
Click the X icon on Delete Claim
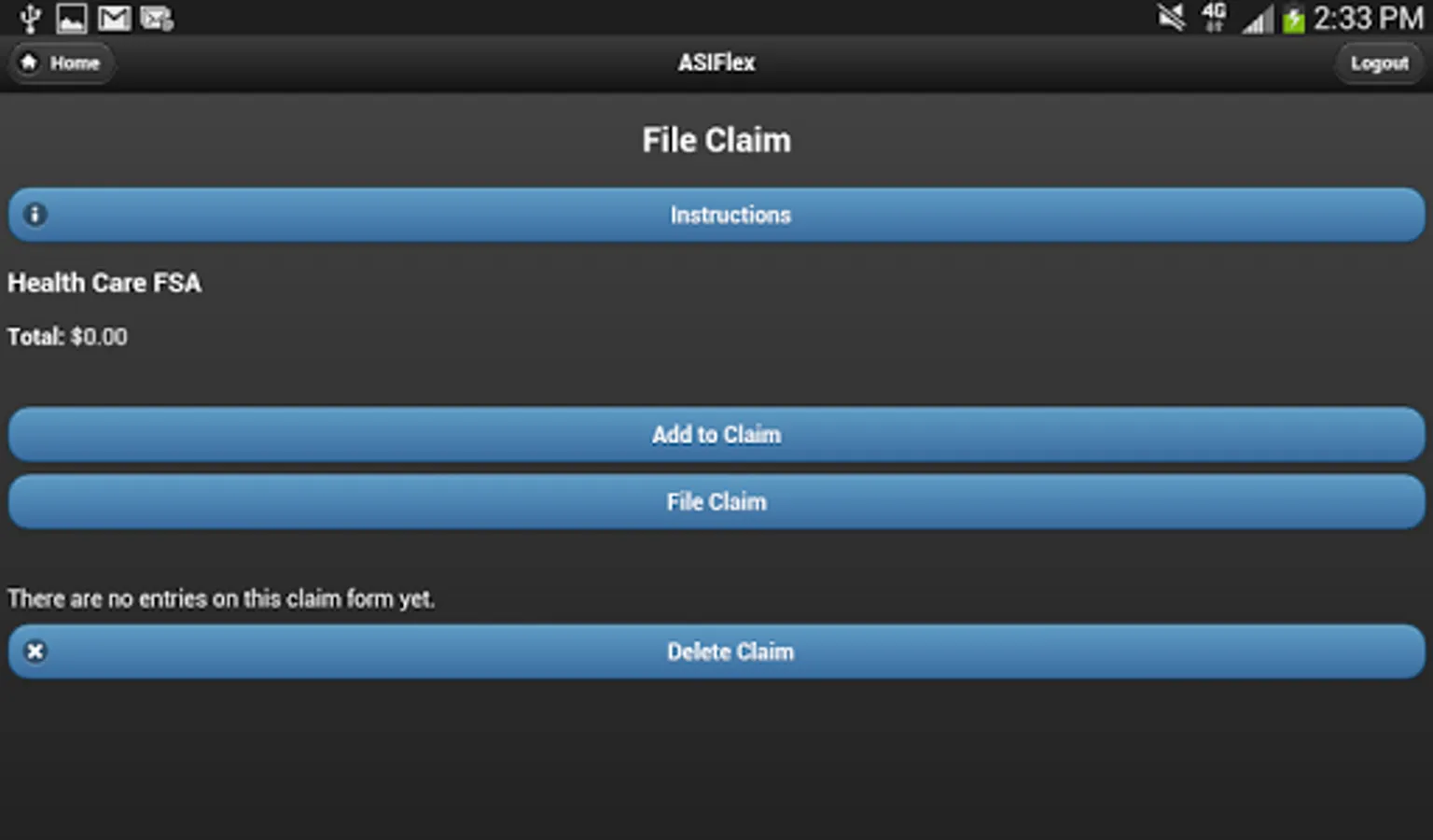[x=35, y=651]
